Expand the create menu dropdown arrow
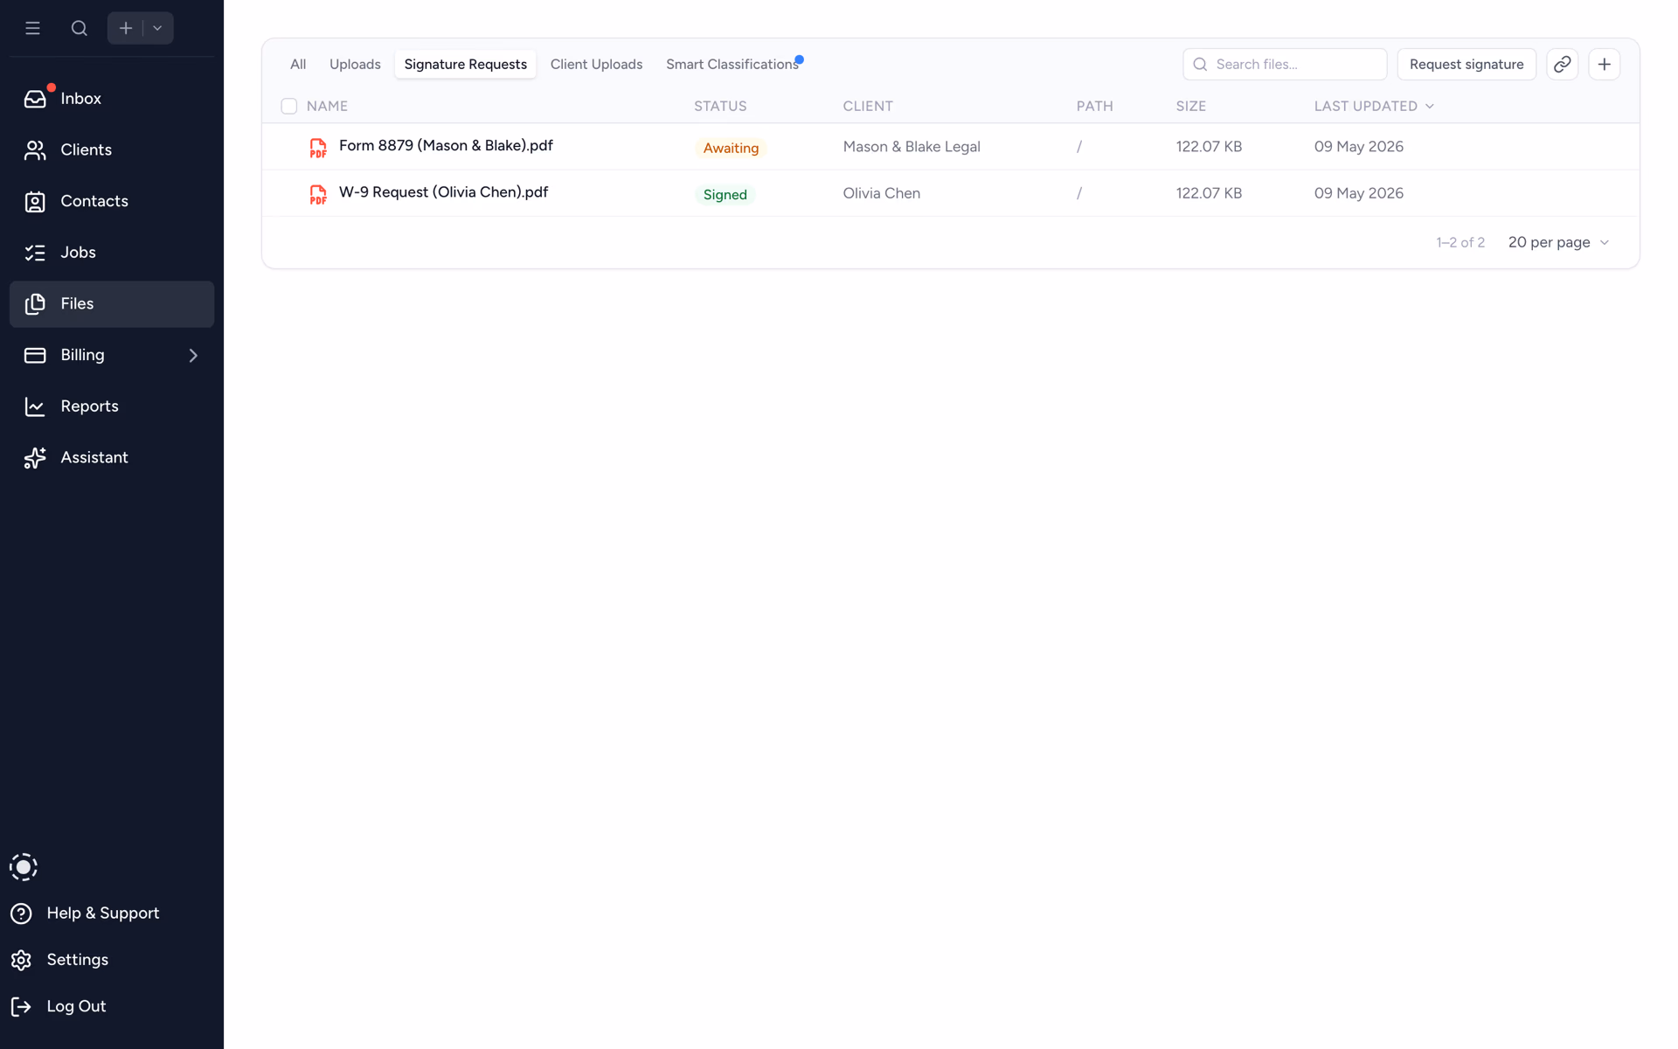 click(157, 28)
